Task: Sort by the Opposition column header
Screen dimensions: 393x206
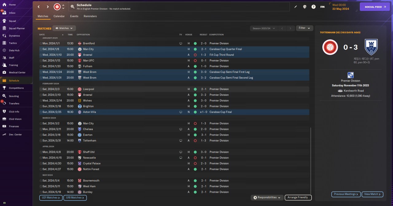Action: (83, 35)
